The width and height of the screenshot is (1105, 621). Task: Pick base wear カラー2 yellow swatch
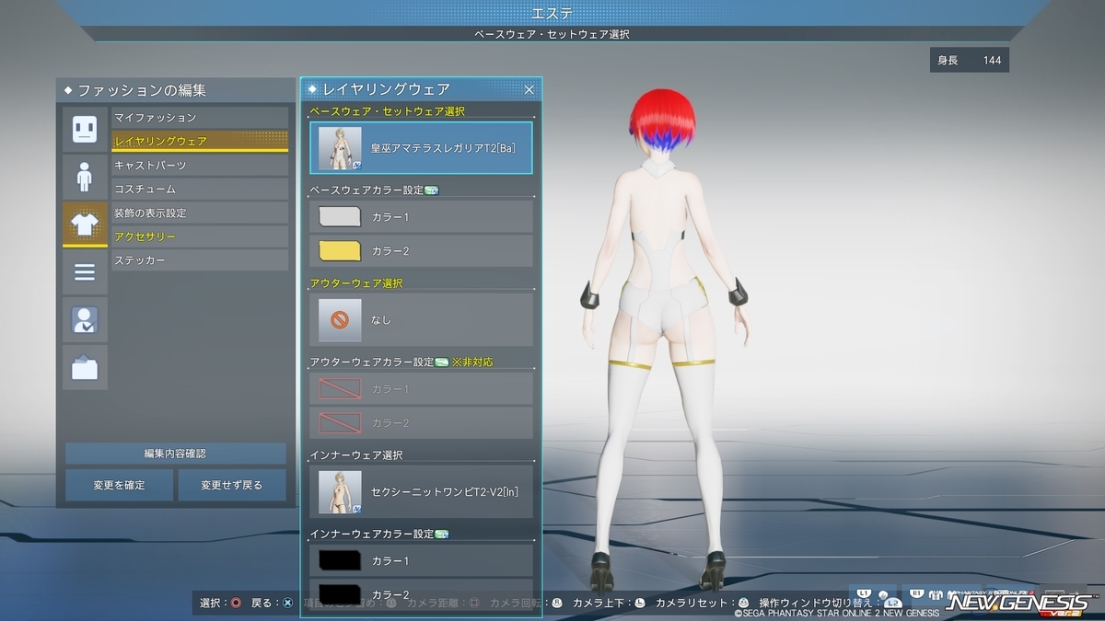coord(339,251)
